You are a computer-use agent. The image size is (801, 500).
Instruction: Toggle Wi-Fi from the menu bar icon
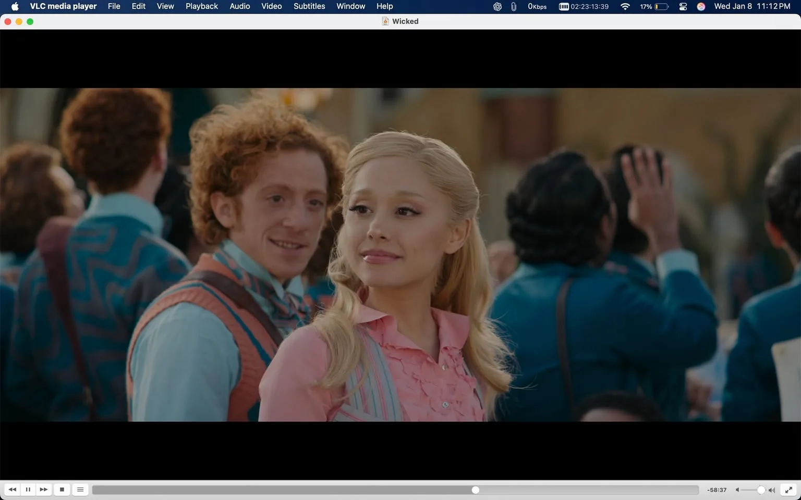[x=624, y=7]
